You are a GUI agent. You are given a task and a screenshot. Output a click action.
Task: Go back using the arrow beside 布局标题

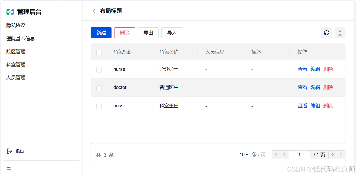94,11
